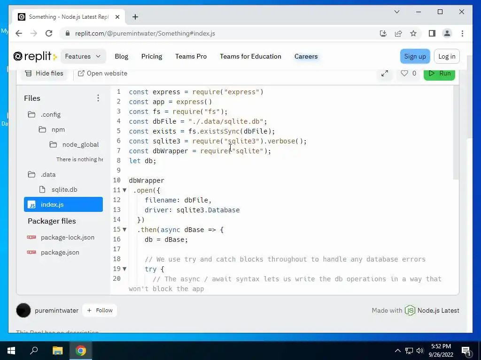Click the Node.js Latest template link
Viewport: 481px width, 360px height.
432,310
